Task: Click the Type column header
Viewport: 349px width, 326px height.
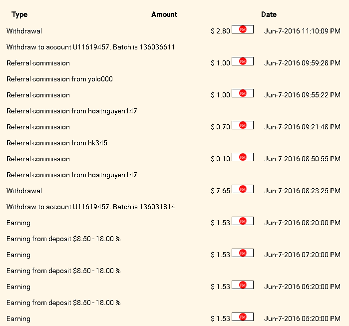Action: [19, 14]
